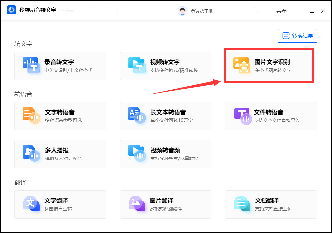
Task: Click the 文字翻译 translate bubble icon
Action: coord(31,203)
